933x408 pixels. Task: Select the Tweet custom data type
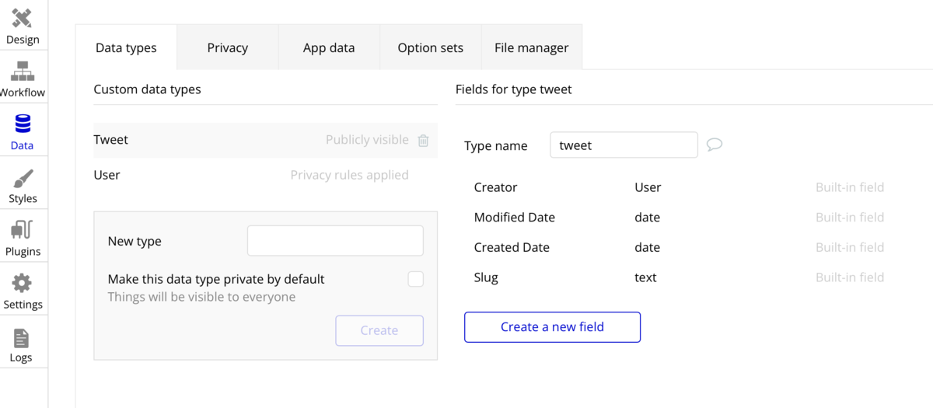pos(111,140)
